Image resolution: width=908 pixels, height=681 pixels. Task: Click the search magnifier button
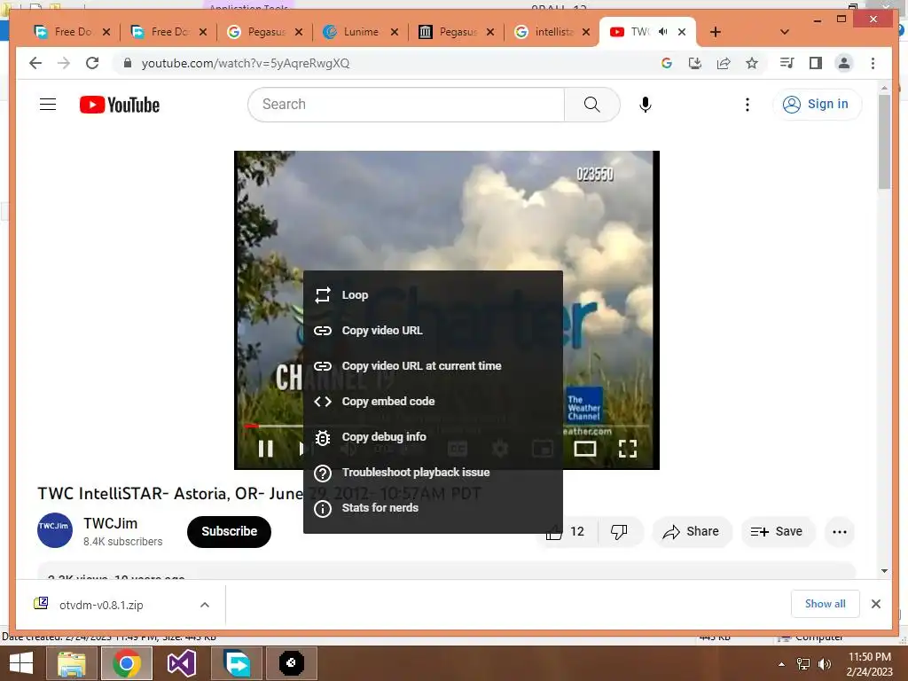591,105
